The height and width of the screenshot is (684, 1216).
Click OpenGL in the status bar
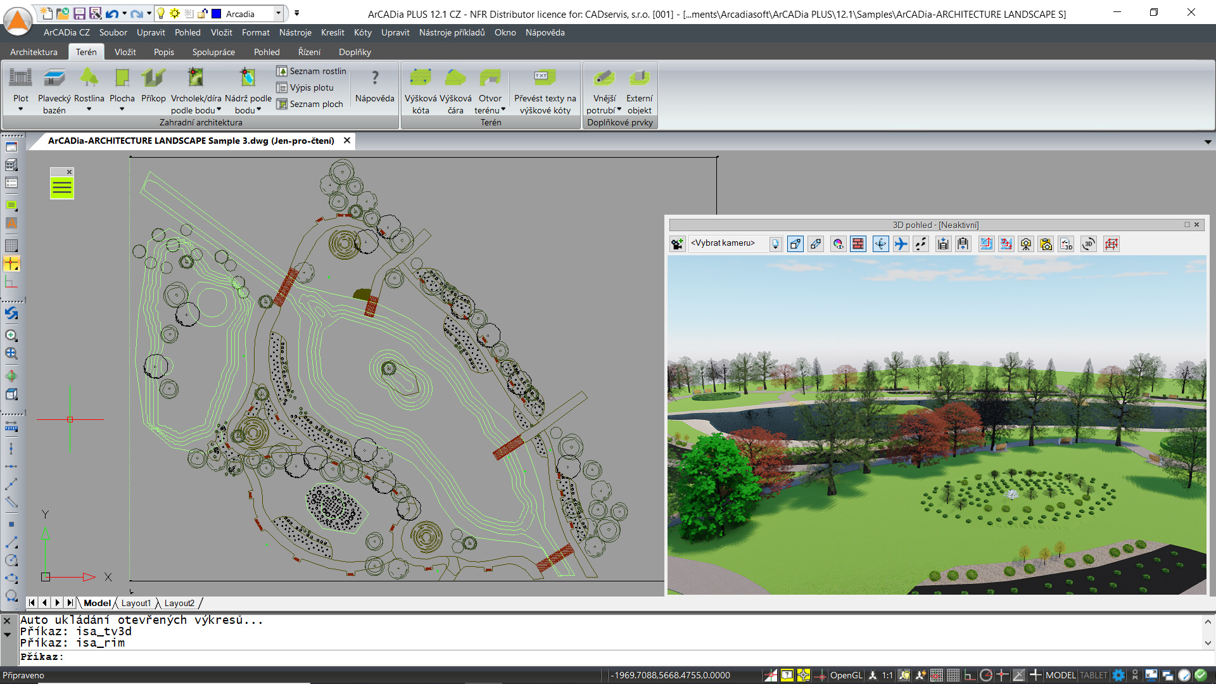(x=846, y=675)
